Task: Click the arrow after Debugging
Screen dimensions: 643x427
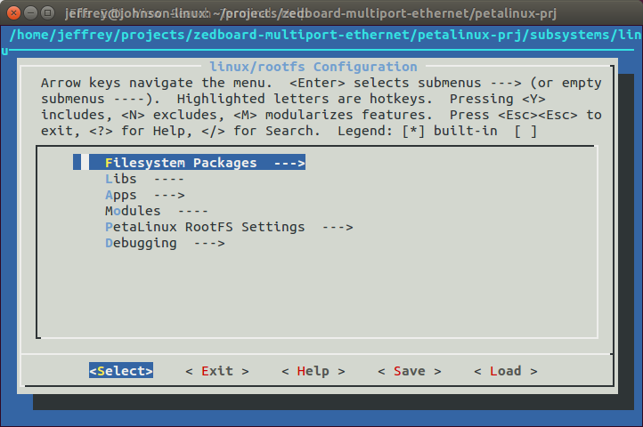Action: pos(209,244)
